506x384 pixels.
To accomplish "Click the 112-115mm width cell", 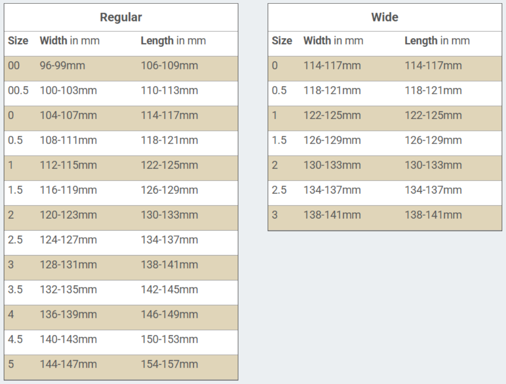I will click(68, 165).
